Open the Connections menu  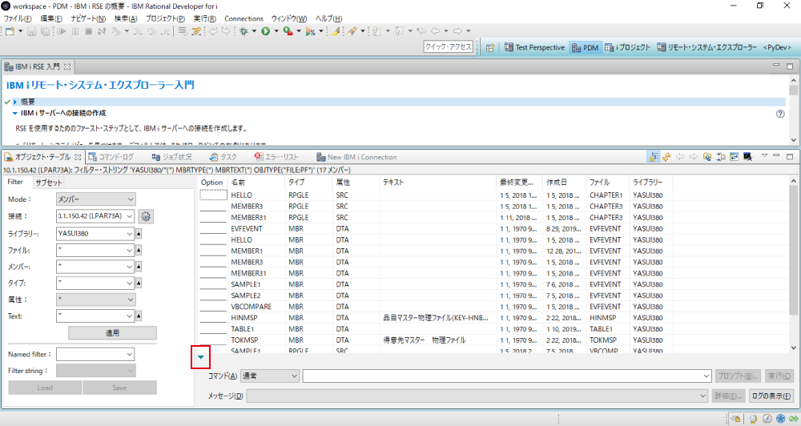pos(244,18)
